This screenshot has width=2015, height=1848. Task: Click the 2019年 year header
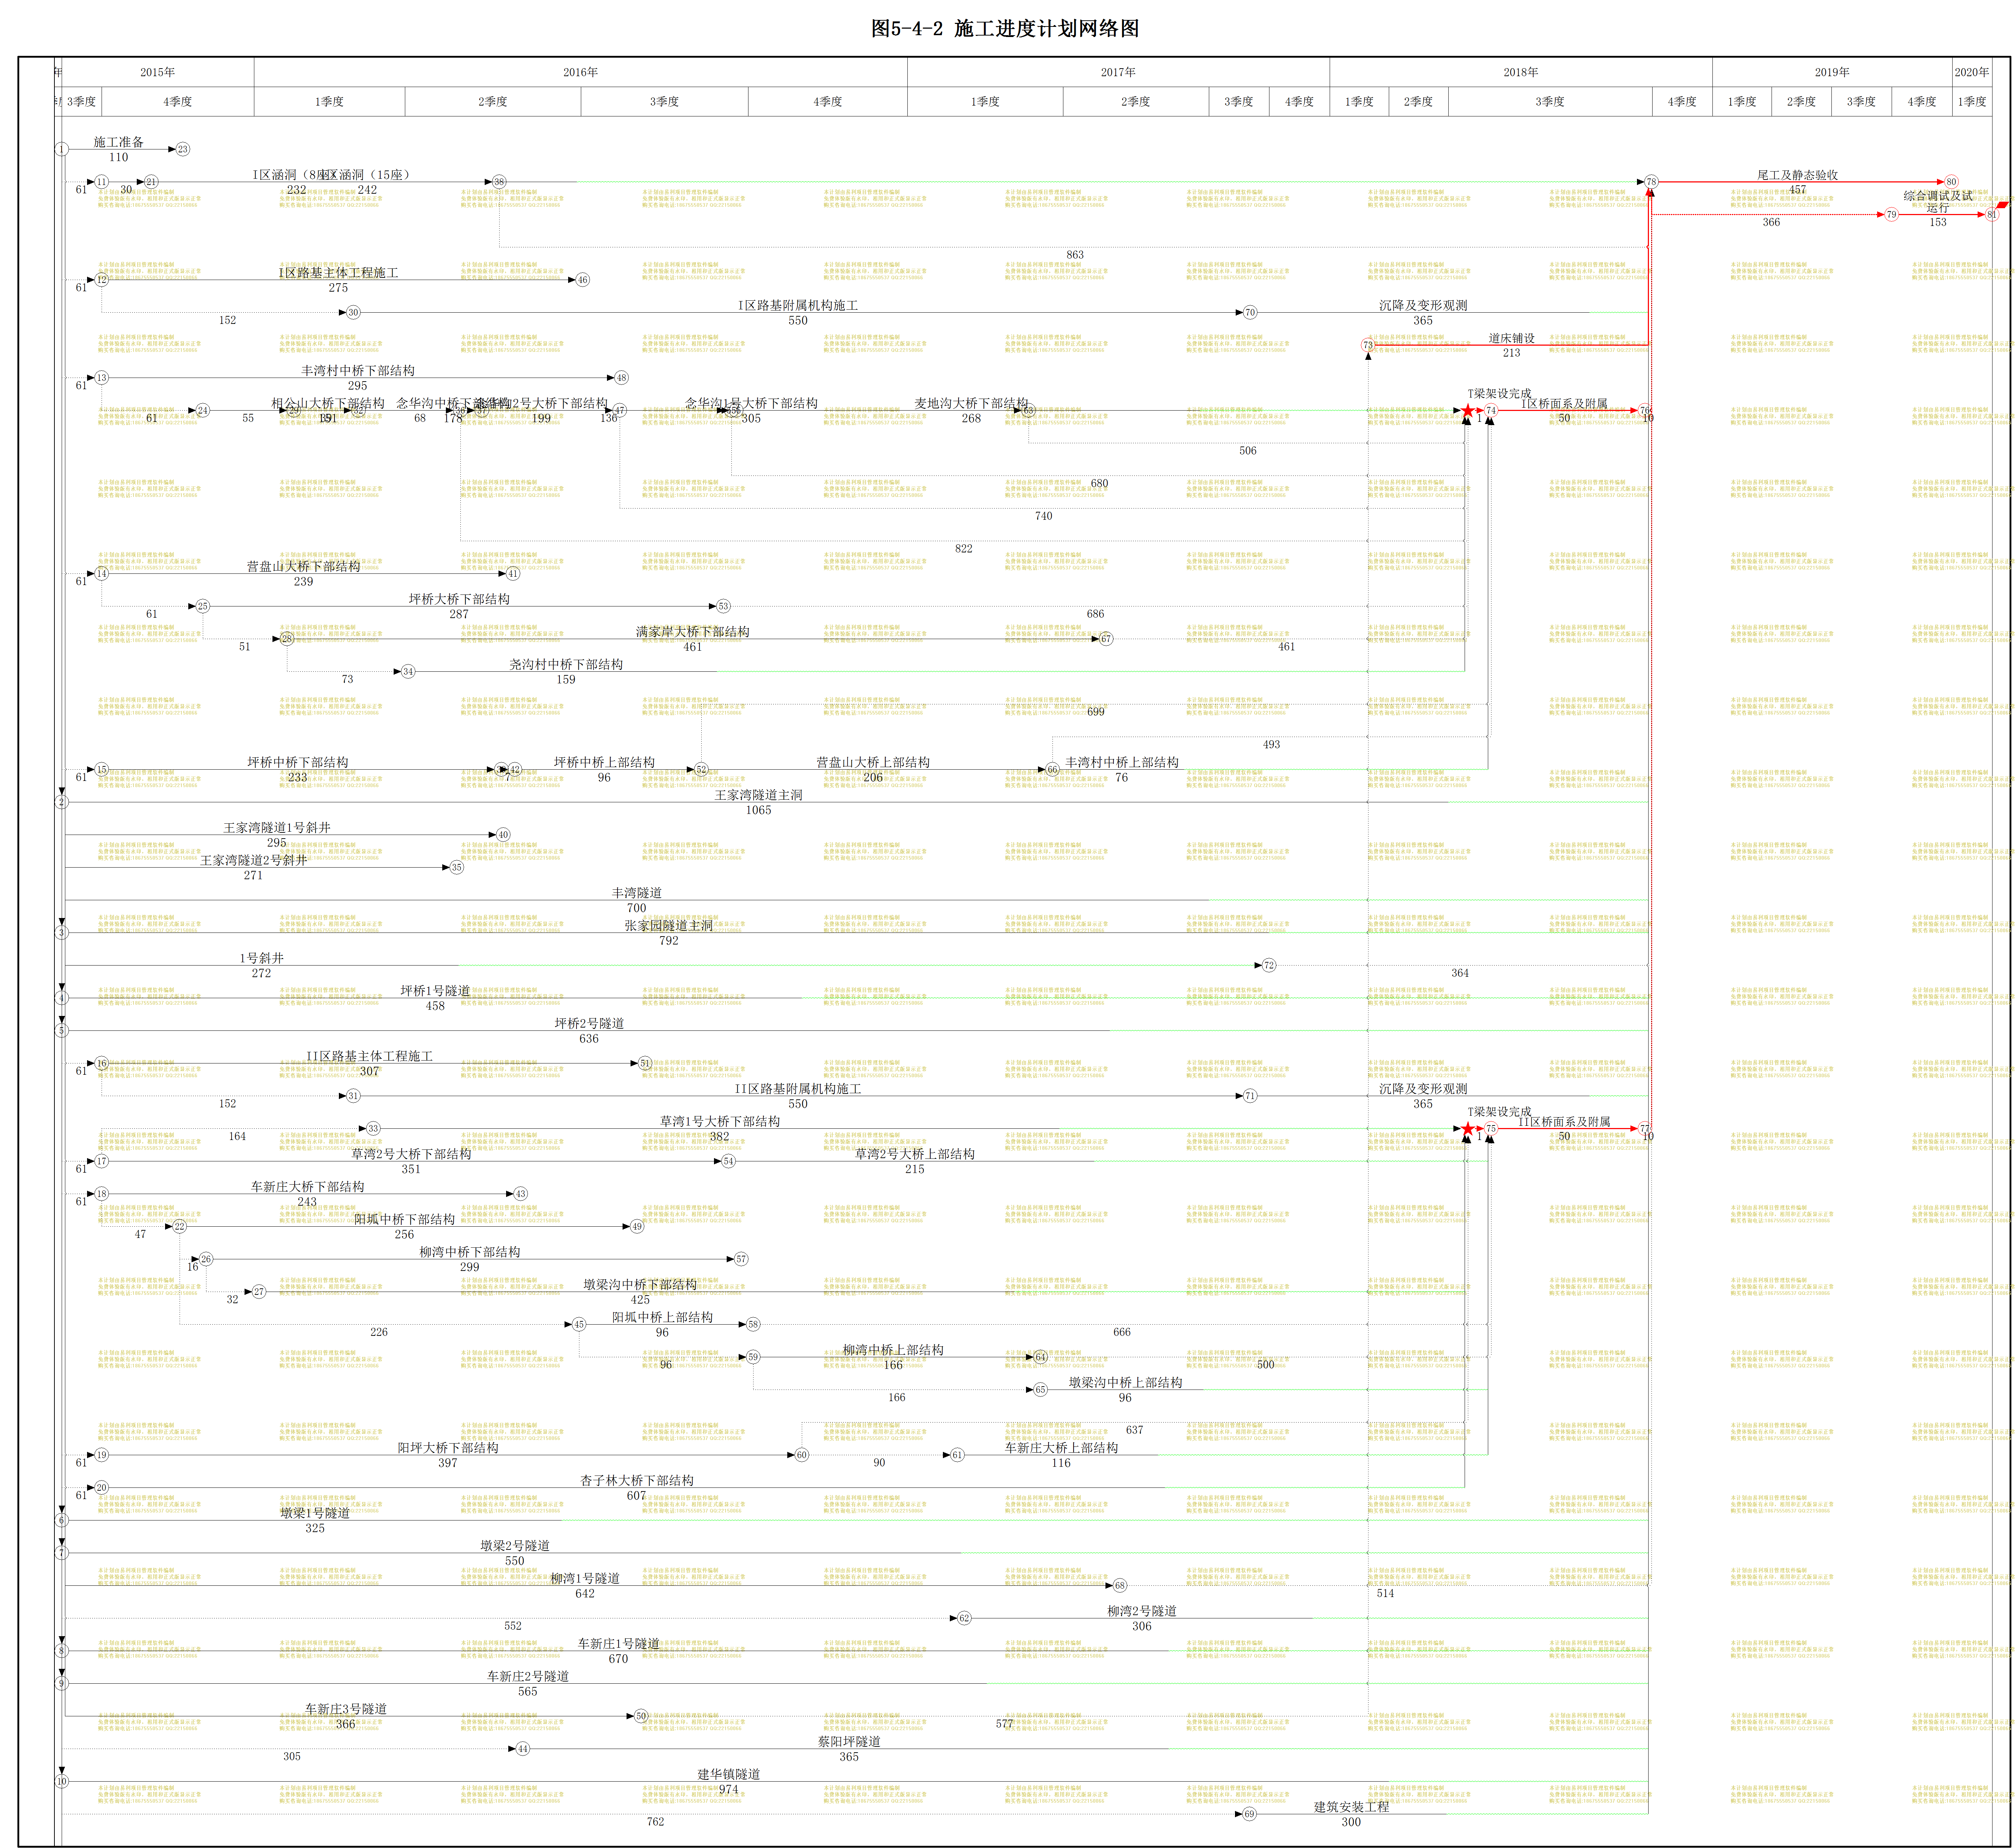[1832, 72]
